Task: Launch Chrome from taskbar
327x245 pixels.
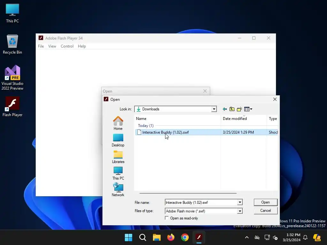Action: 185,237
